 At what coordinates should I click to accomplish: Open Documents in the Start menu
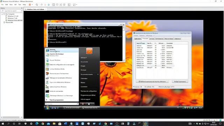pyautogui.click(x=84, y=62)
